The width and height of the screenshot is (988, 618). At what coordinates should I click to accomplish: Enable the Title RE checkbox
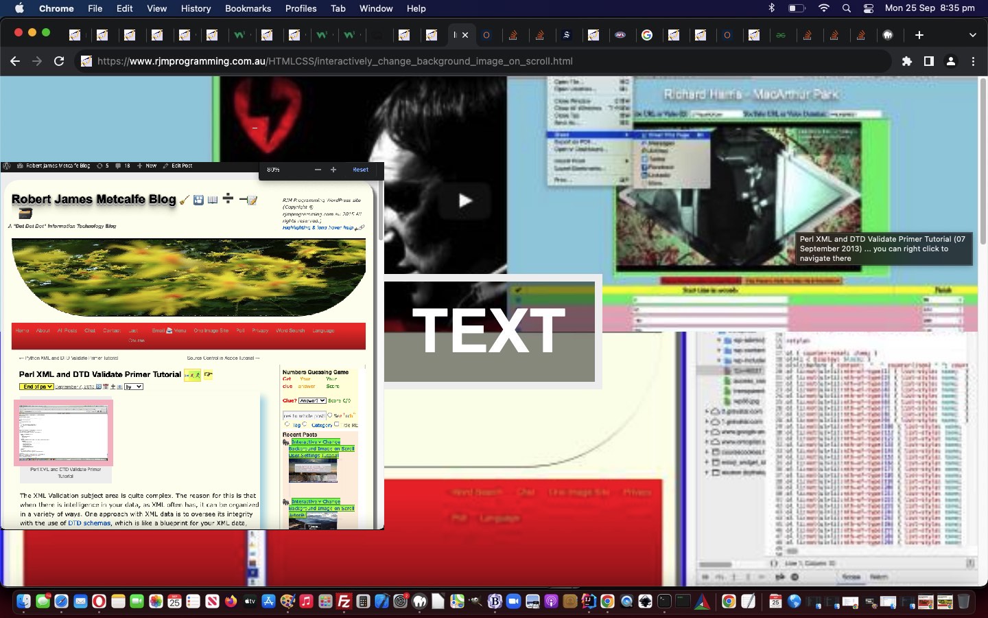337,424
